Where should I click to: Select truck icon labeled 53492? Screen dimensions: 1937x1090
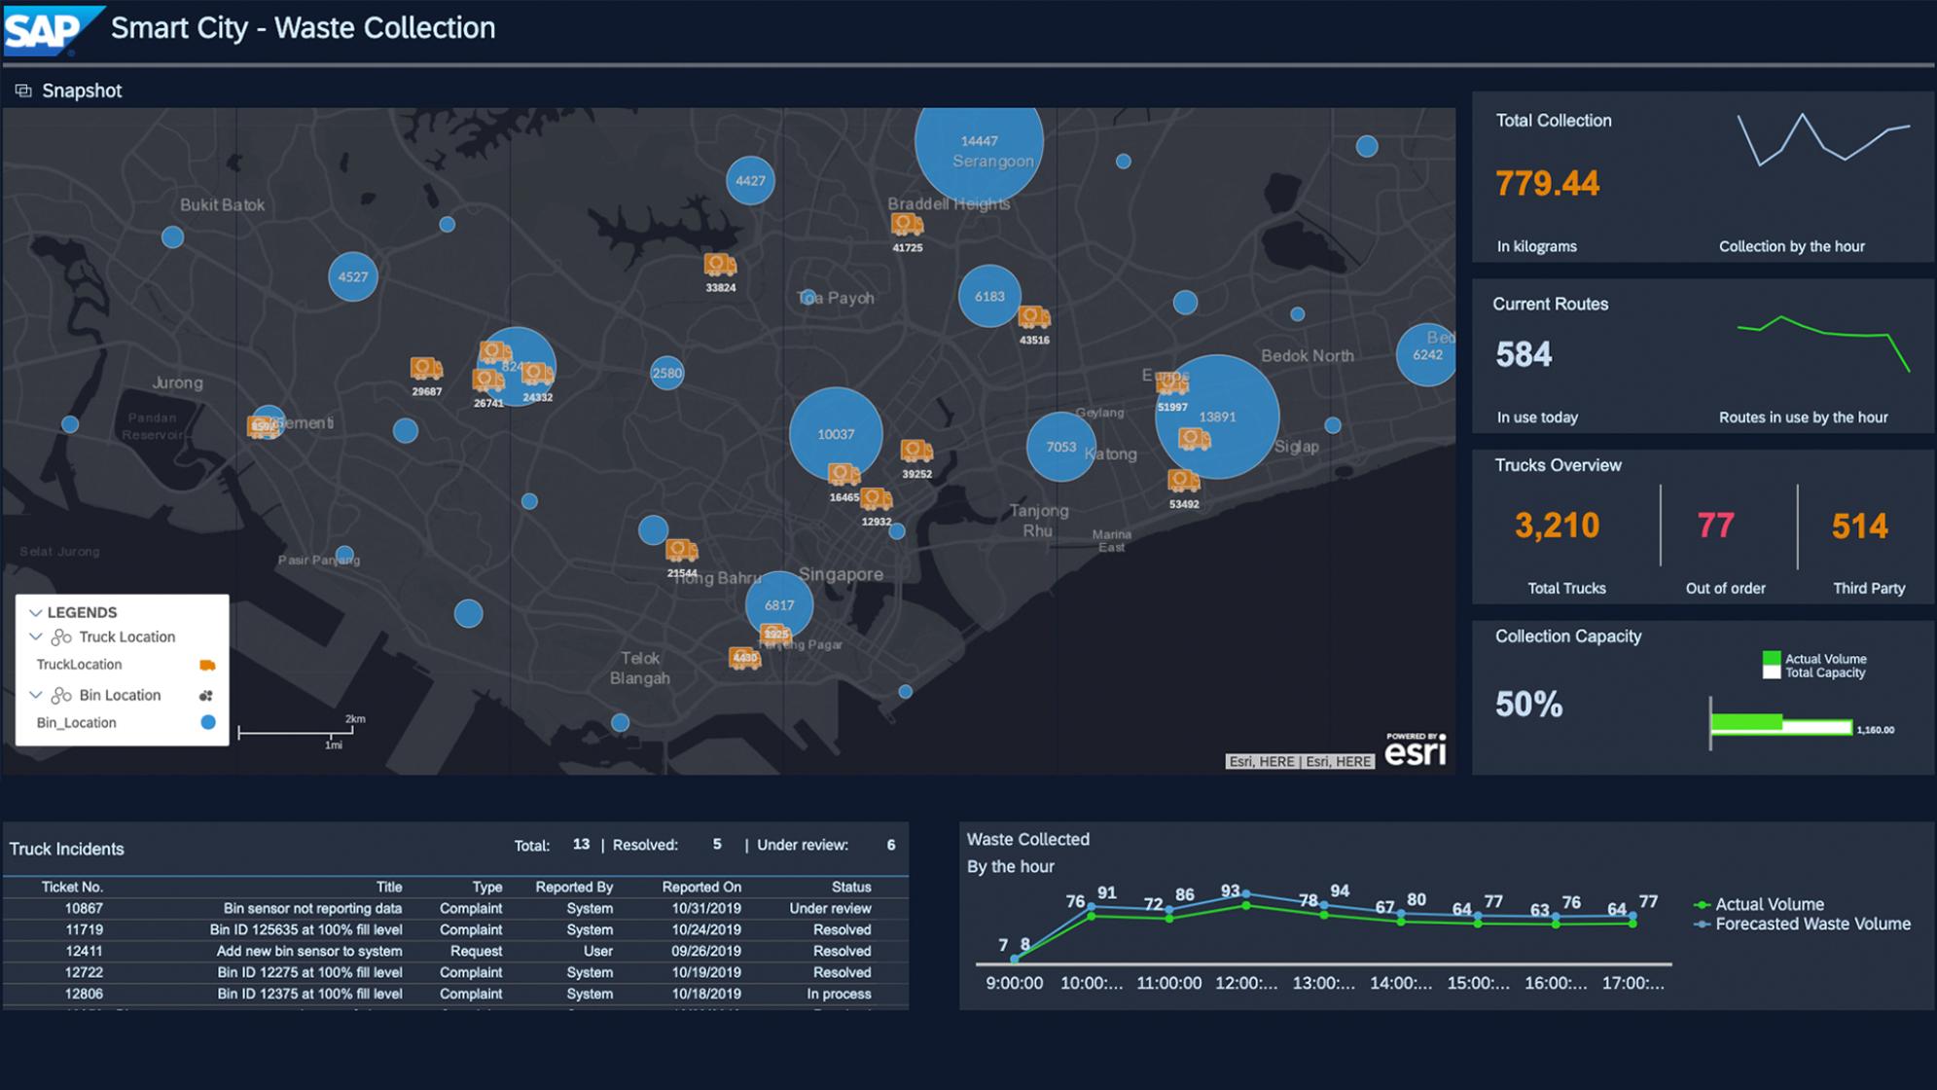pos(1183,481)
